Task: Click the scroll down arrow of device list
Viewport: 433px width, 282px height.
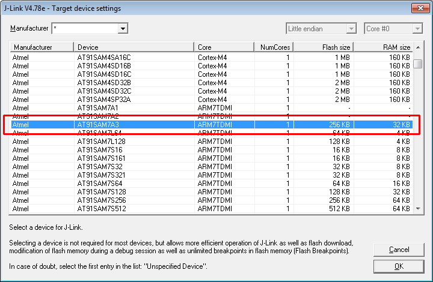Action: coord(418,209)
